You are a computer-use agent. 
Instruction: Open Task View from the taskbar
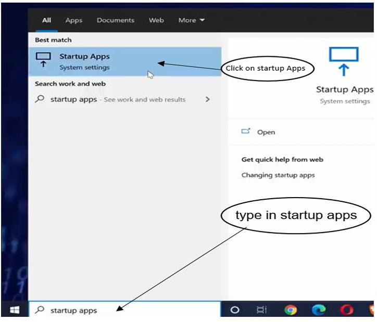point(262,310)
